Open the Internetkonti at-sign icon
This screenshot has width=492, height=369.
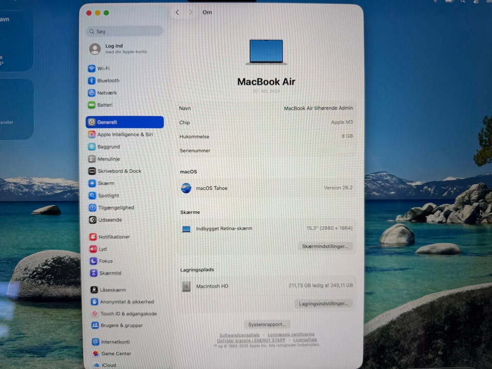tap(96, 342)
